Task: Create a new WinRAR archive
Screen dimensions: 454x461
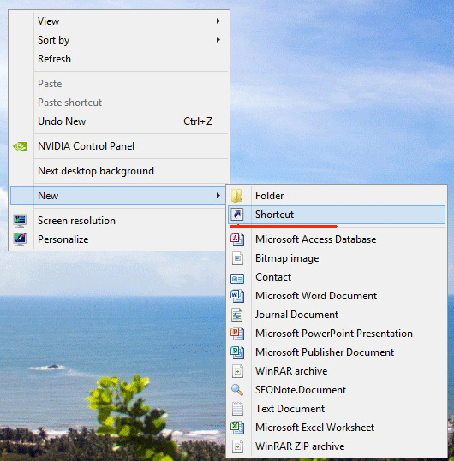Action: (x=337, y=371)
